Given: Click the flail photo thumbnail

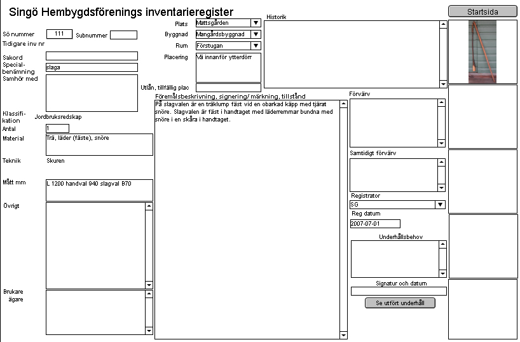Looking at the screenshot, I should click(x=482, y=51).
